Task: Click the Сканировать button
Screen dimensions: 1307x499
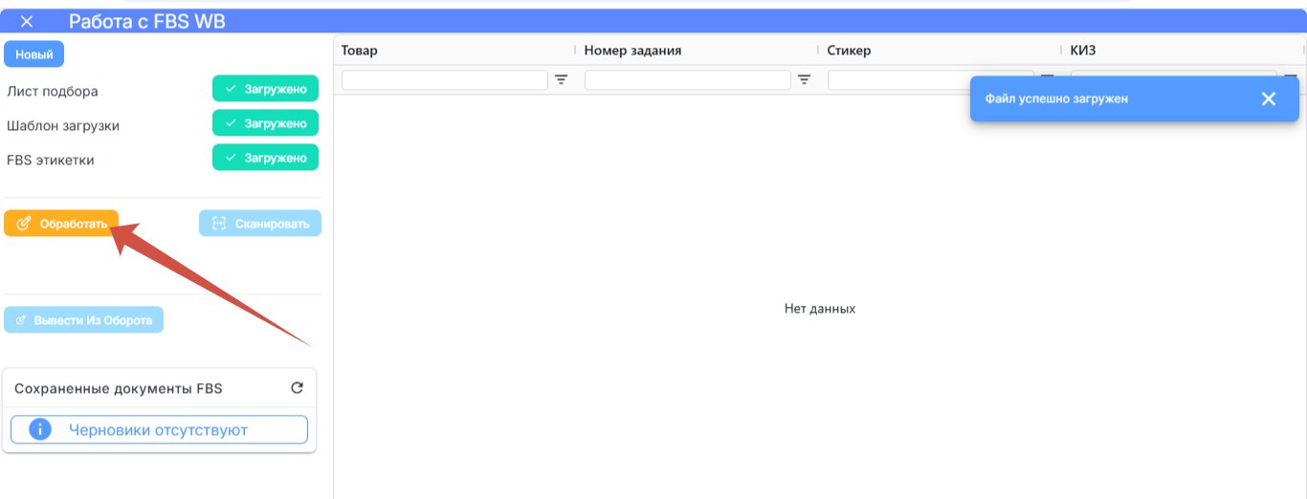Action: click(x=260, y=224)
